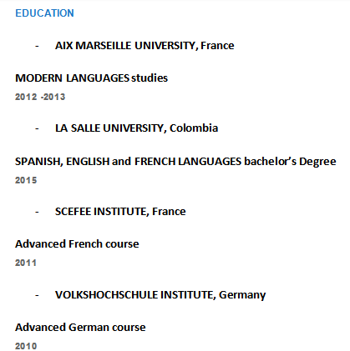Click the dash bullet before VOLKSHOCHSCHULE
350x351 pixels.
pyautogui.click(x=37, y=295)
